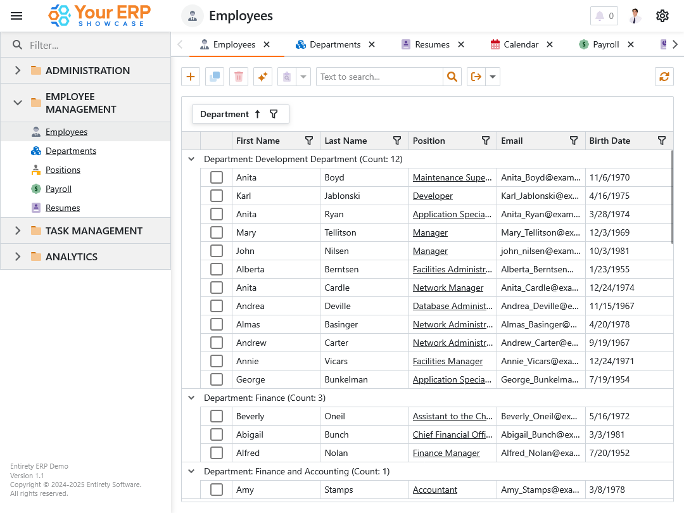This screenshot has width=684, height=513.
Task: Open the notifications bell icon
Action: pos(604,16)
